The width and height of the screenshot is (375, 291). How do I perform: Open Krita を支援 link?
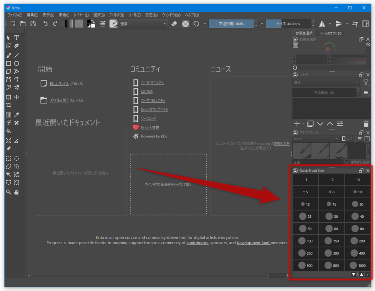(x=150, y=127)
